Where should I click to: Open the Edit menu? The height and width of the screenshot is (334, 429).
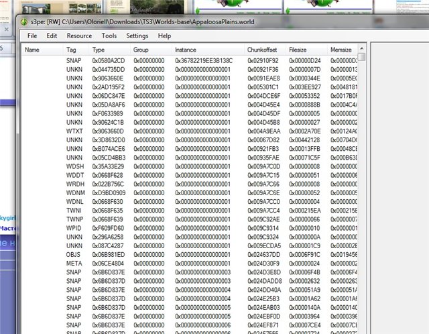click(x=52, y=36)
